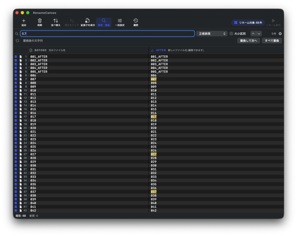Open the 履歴 history clock icon
297x236 pixels.
(x=136, y=21)
